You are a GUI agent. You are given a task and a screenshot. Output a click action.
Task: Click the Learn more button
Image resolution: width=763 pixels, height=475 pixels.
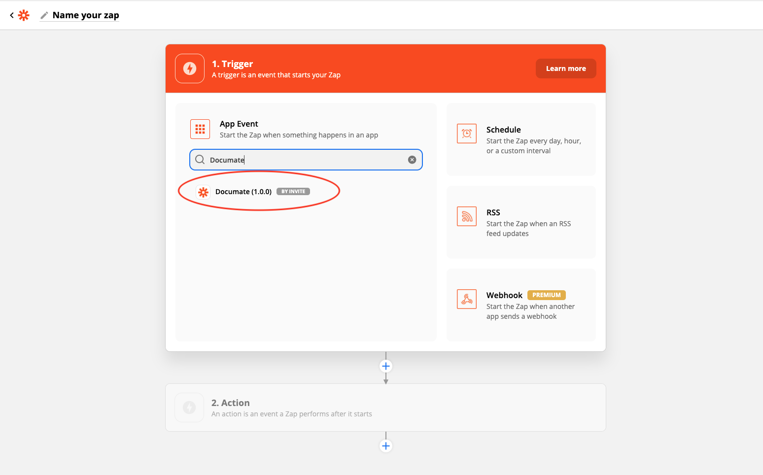coord(566,68)
